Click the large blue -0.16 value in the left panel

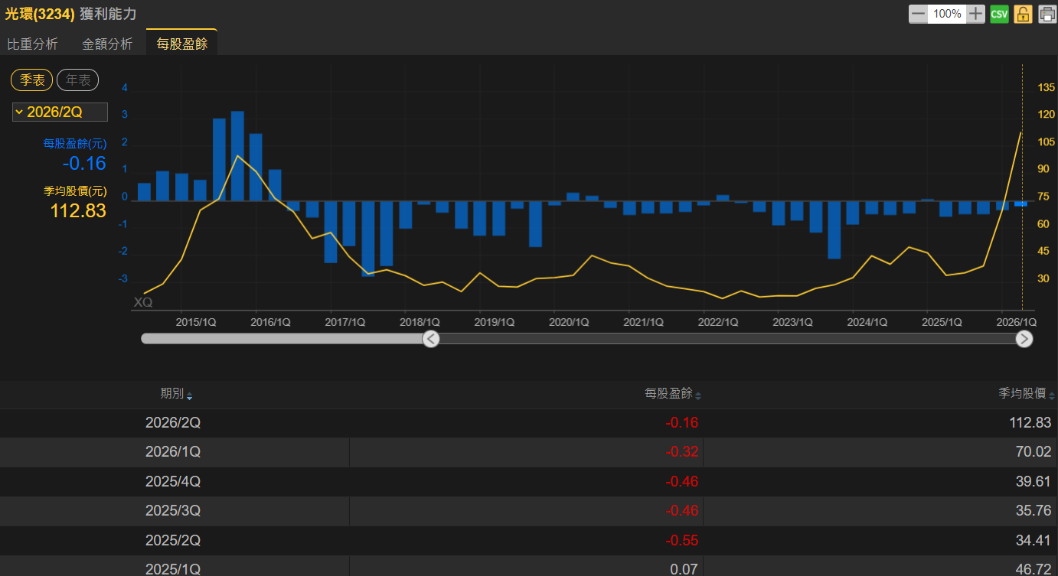pyautogui.click(x=84, y=163)
